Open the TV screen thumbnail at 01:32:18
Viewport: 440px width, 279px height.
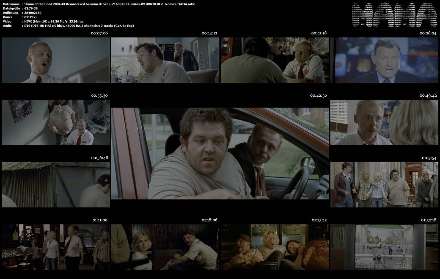click(384, 247)
